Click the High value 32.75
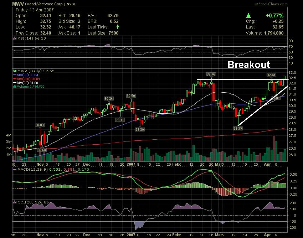Screen dimensions: 303x238 pos(46,21)
